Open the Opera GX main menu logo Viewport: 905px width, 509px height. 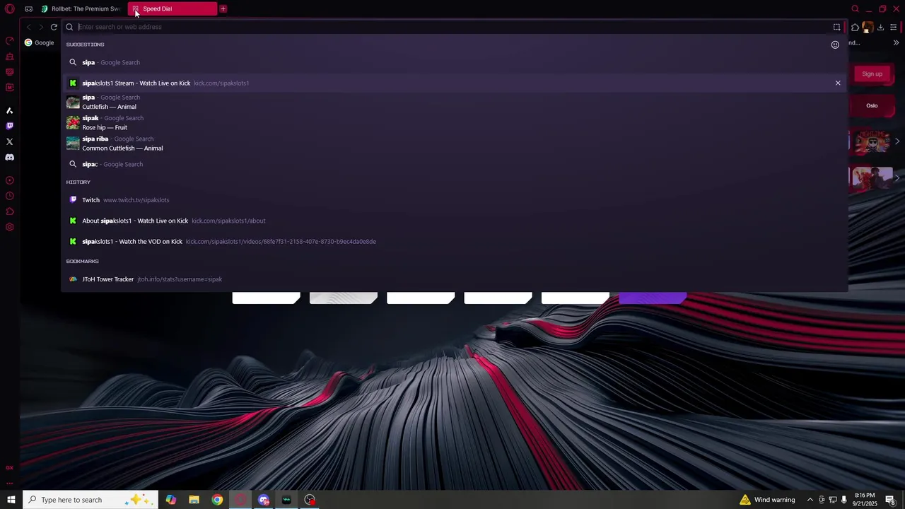[x=10, y=9]
